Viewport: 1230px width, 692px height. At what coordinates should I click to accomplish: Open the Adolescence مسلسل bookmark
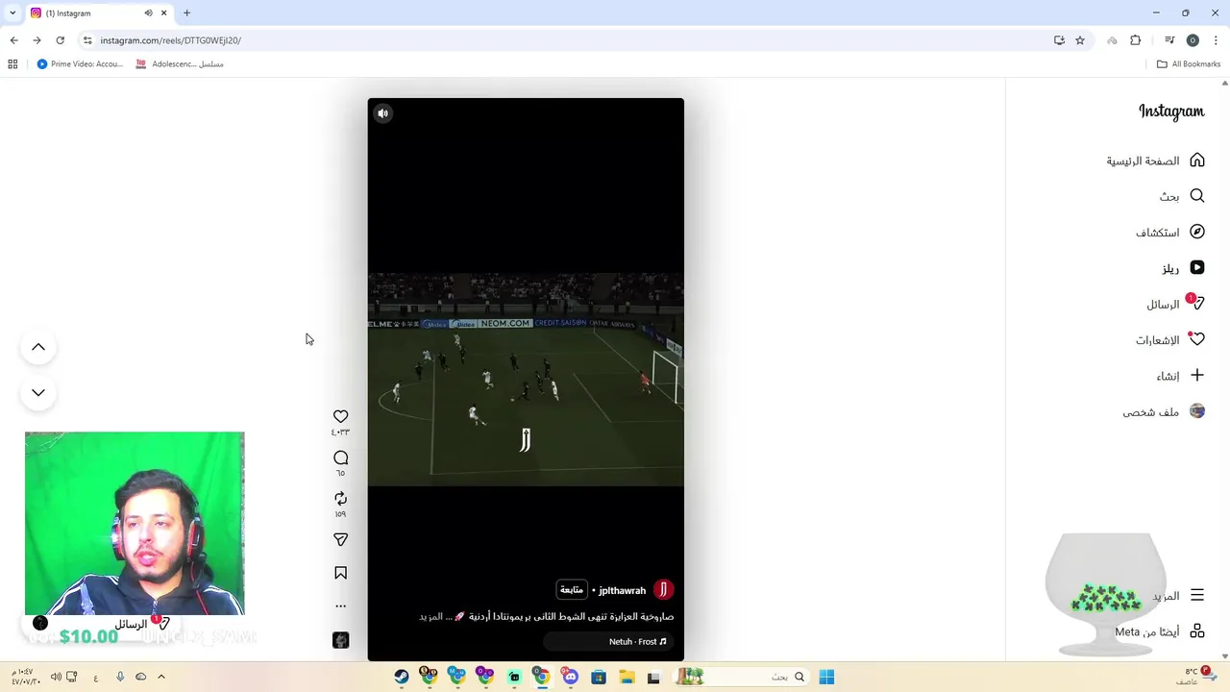coord(180,64)
